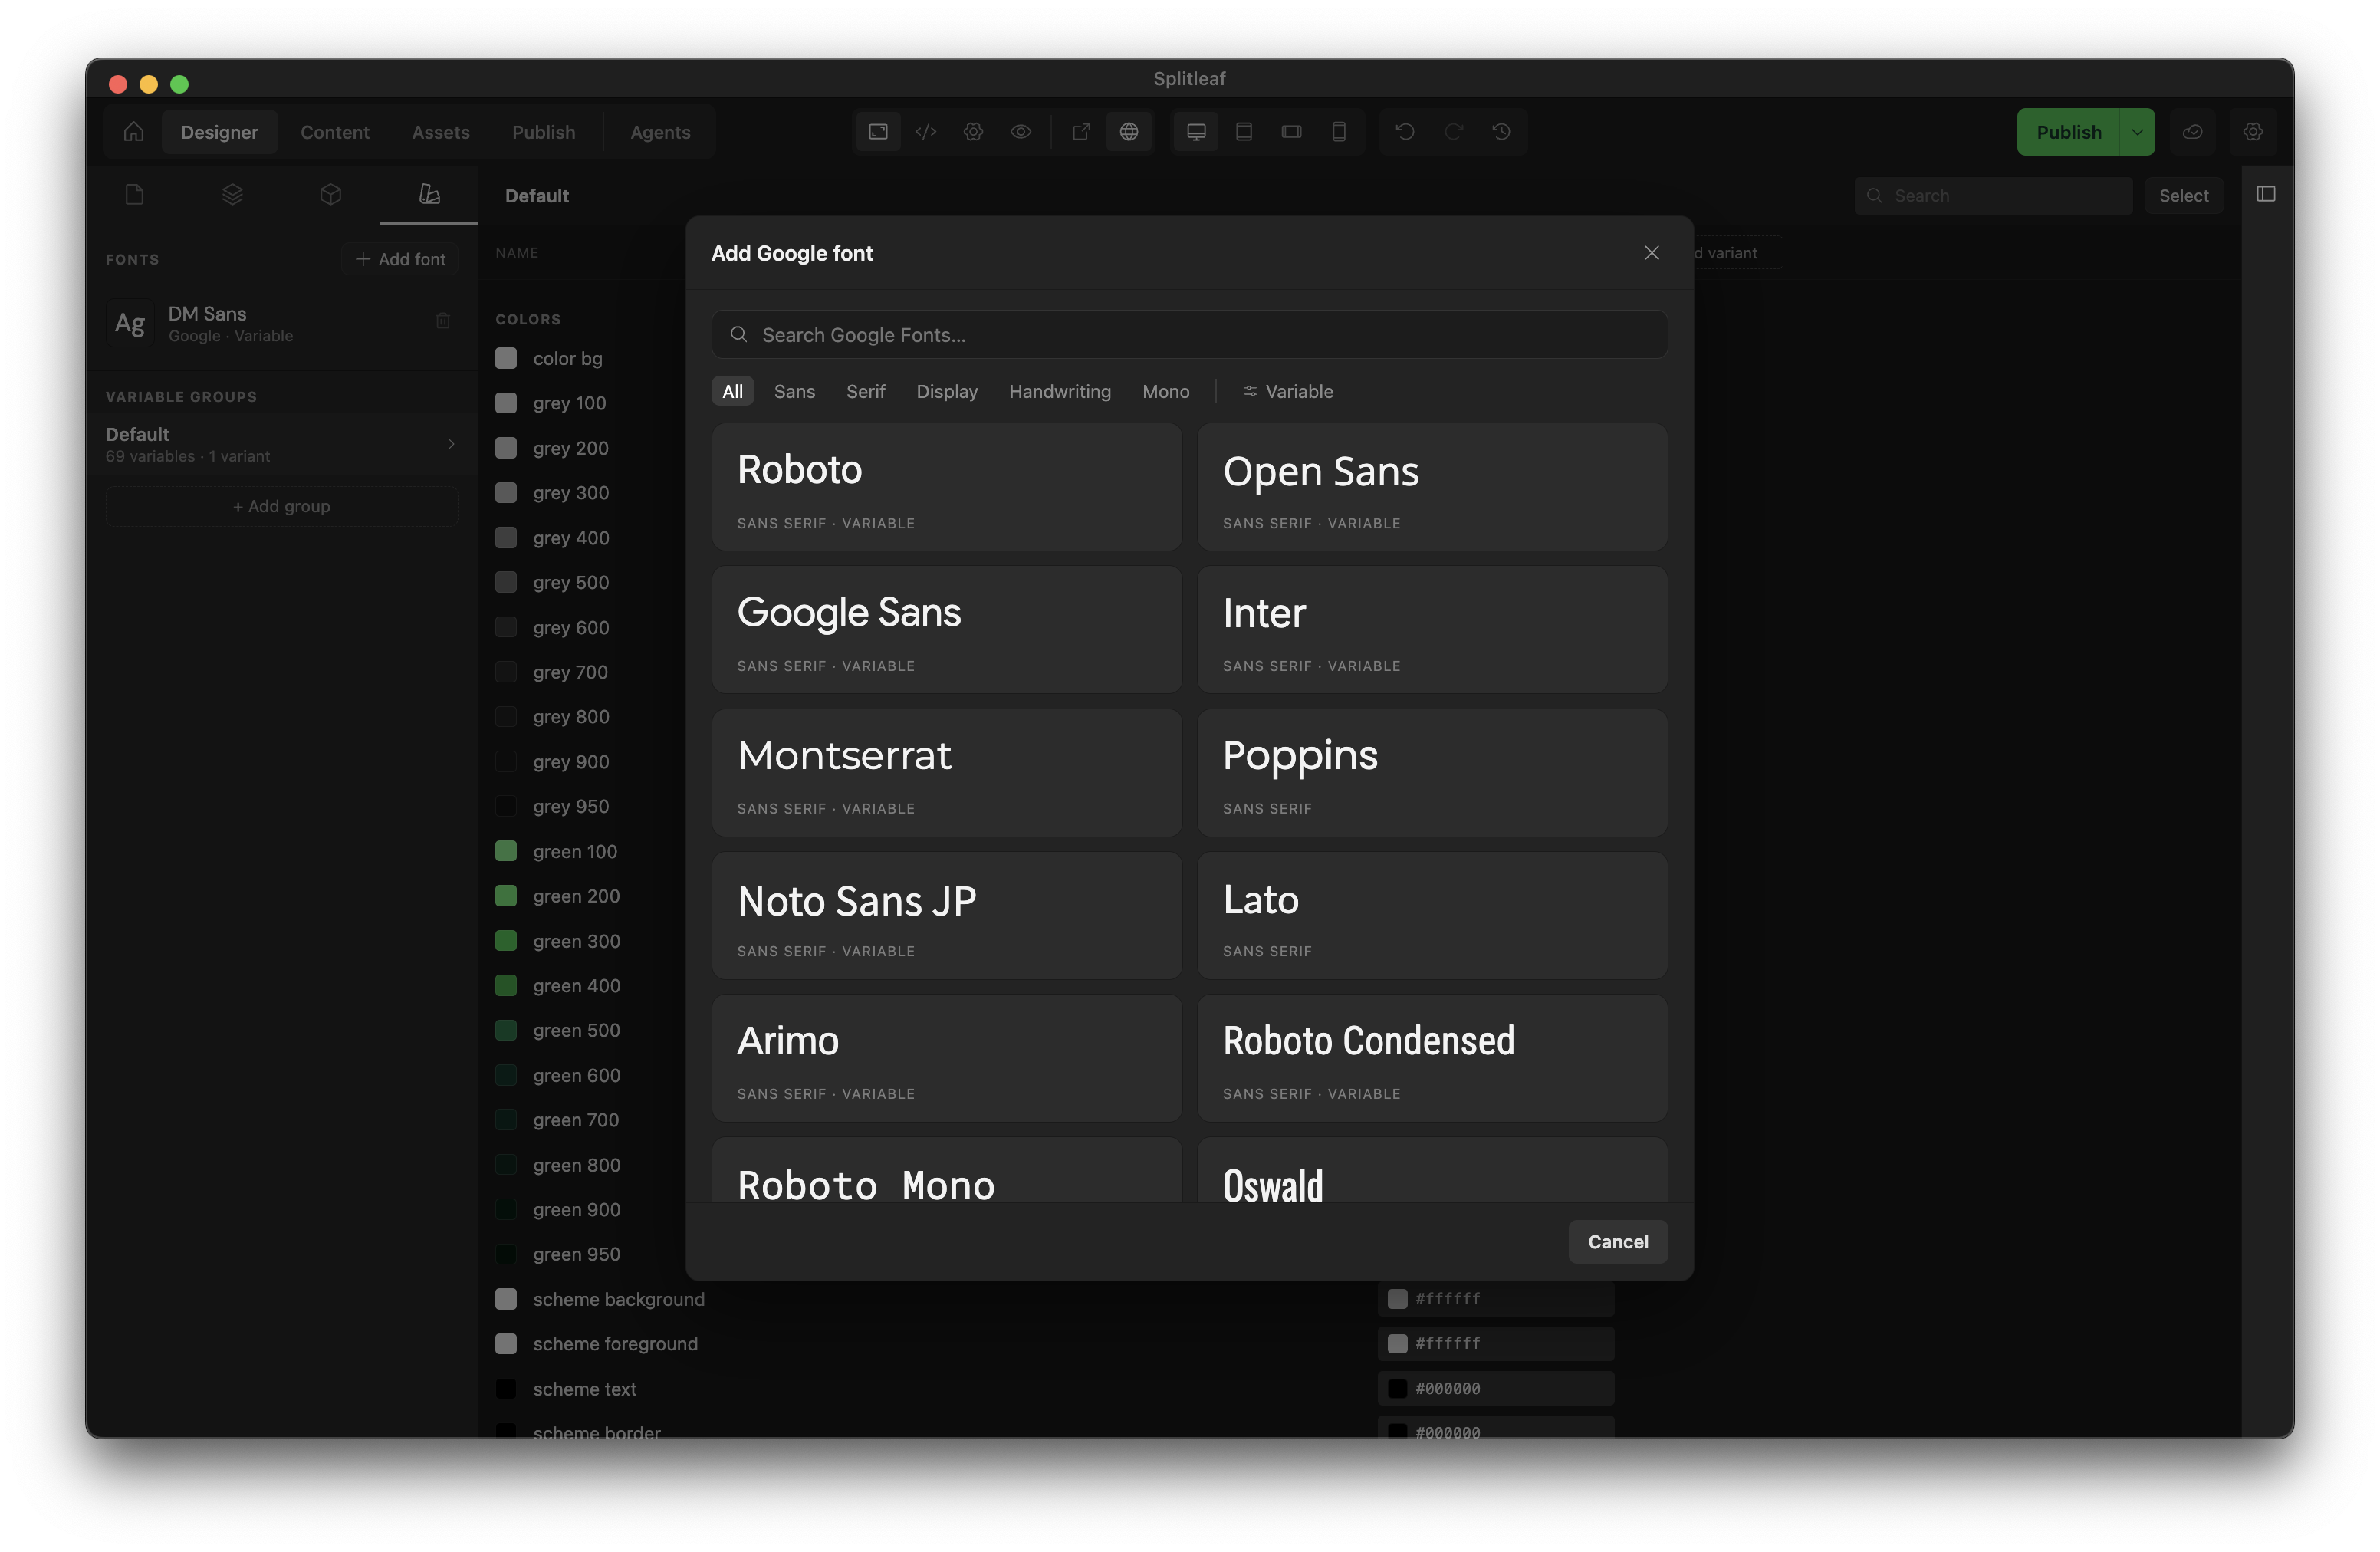Open the cloud sync icon
Viewport: 2380px width, 1552px height.
point(2192,132)
